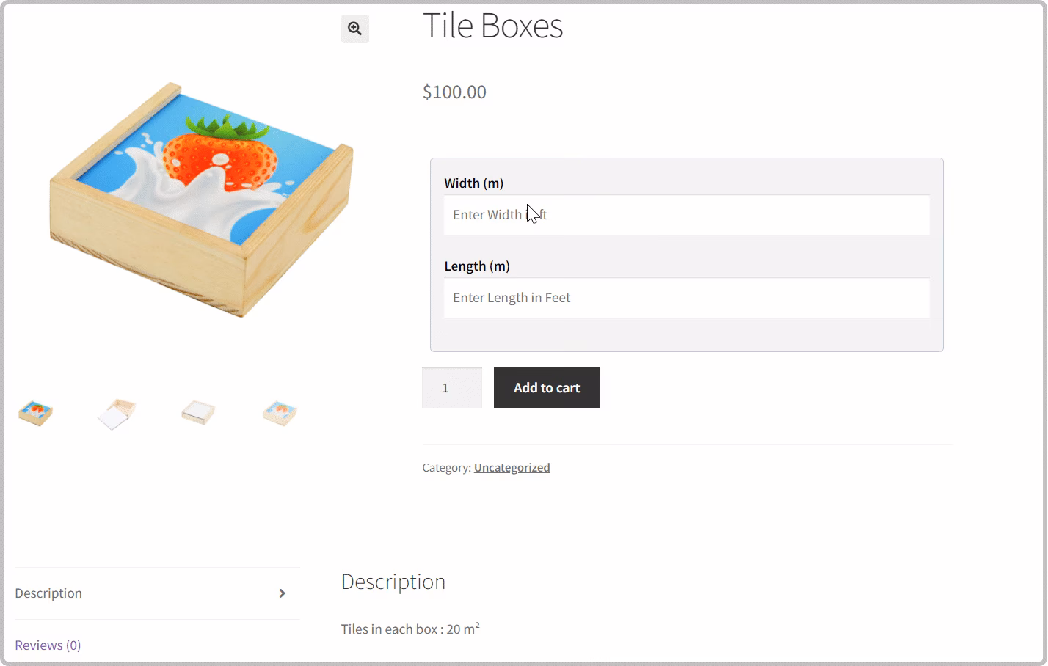
Task: Focus the Width (m) input field
Action: [x=686, y=215]
